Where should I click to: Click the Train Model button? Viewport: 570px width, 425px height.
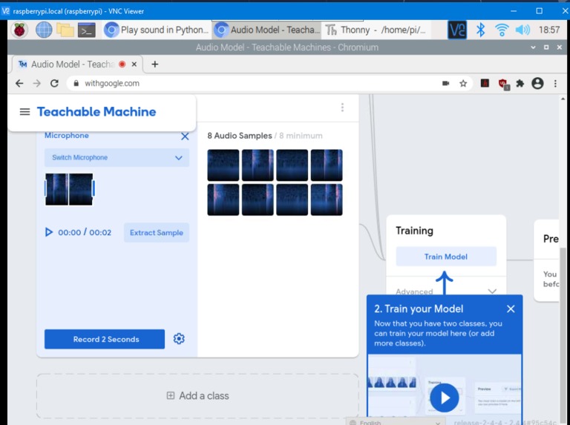click(446, 257)
